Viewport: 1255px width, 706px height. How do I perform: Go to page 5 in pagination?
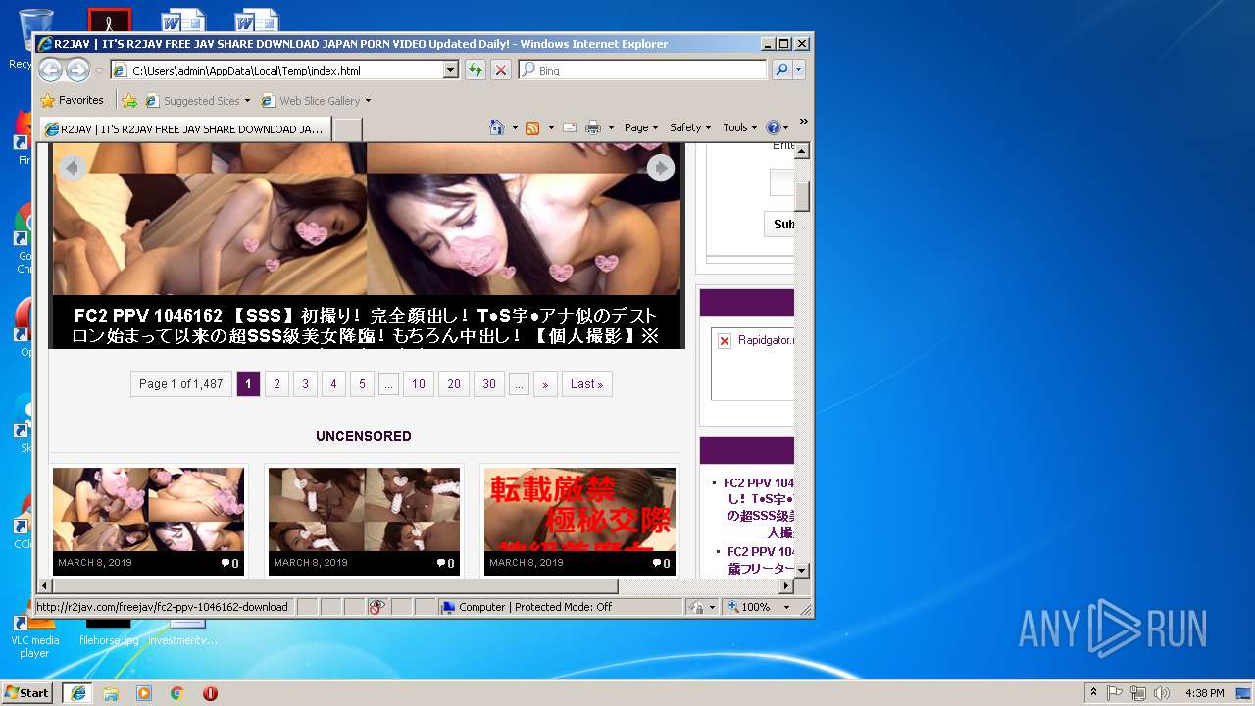(362, 384)
